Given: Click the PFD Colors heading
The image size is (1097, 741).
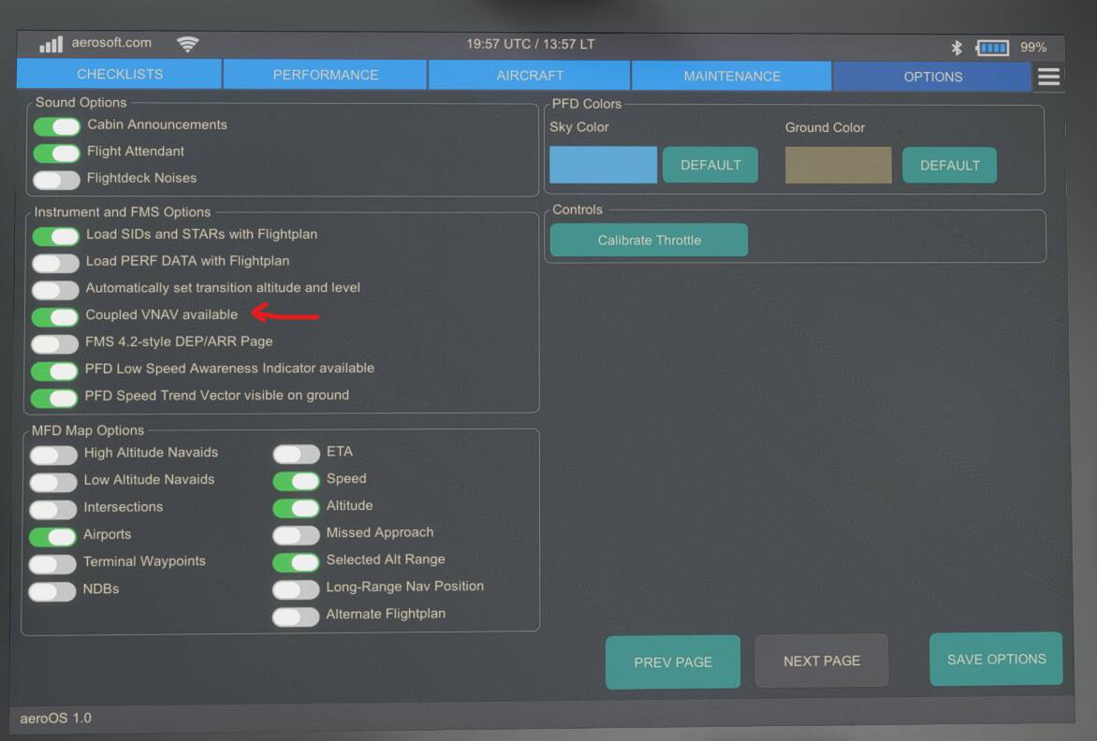Looking at the screenshot, I should pos(586,104).
